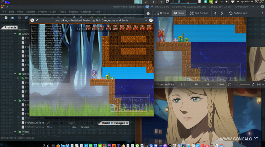The width and height of the screenshot is (265, 147).
Task: Close the Build messages tab
Action: [x=127, y=123]
